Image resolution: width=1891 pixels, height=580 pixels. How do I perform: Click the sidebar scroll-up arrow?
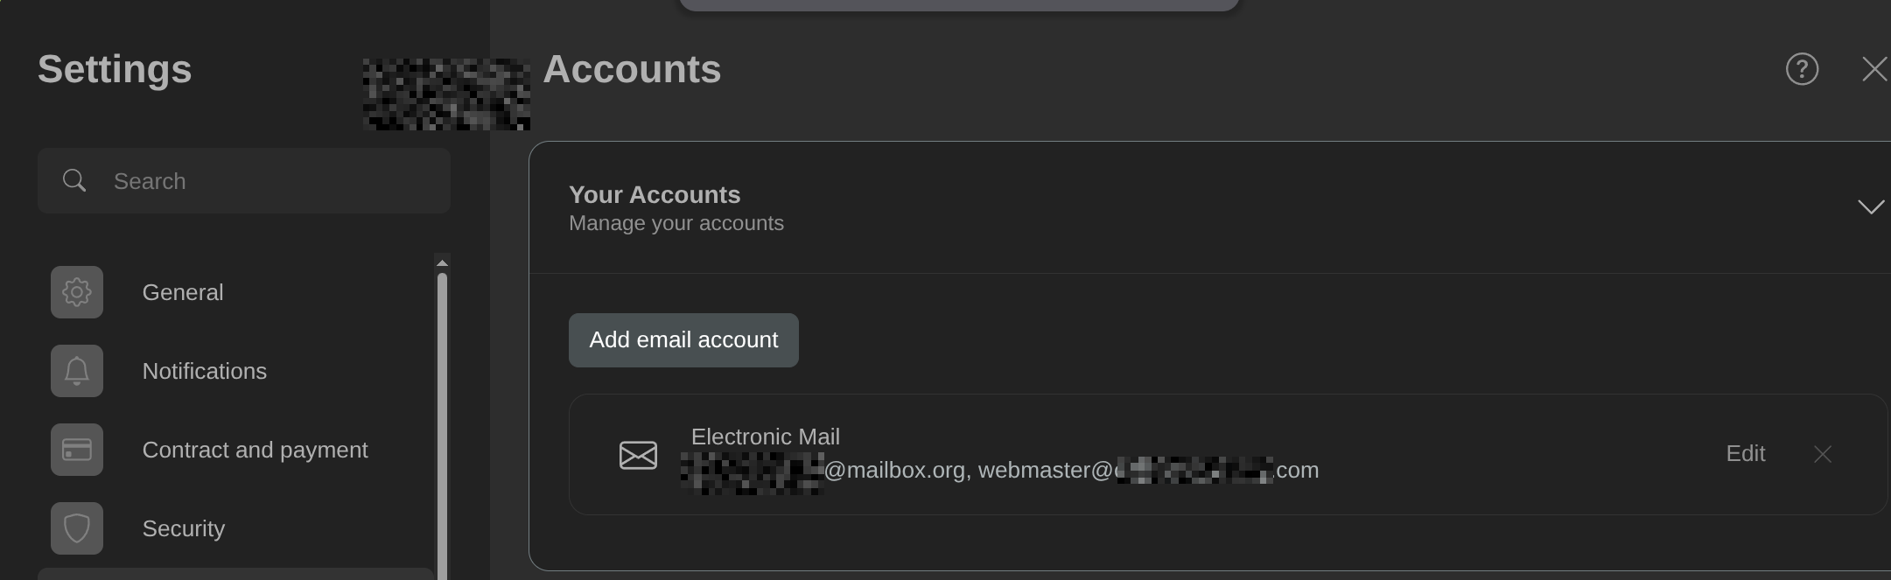point(442,262)
